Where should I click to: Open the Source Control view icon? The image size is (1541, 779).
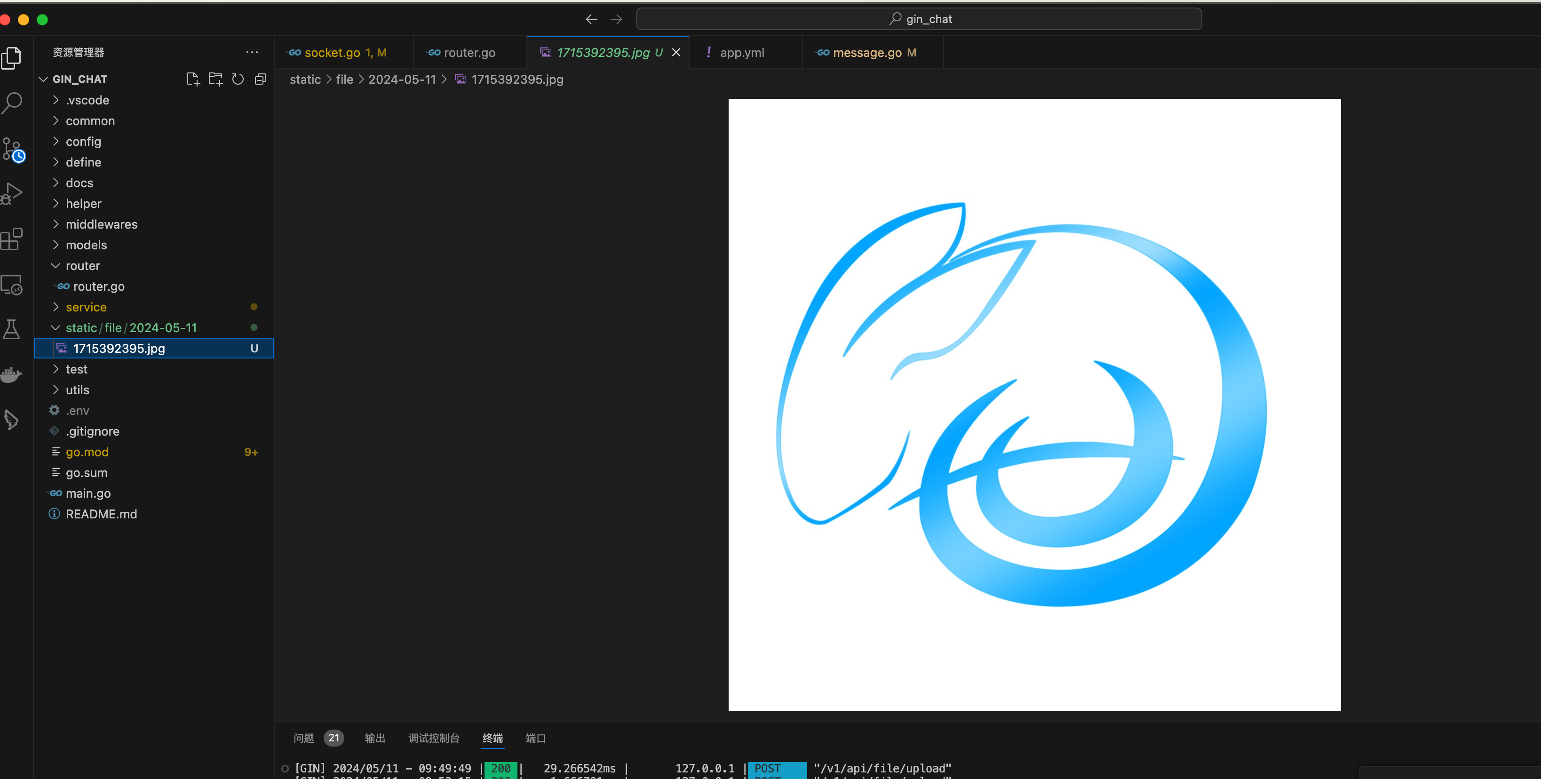[x=13, y=150]
